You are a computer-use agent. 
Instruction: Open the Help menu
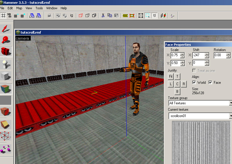pyautogui.click(x=64, y=8)
